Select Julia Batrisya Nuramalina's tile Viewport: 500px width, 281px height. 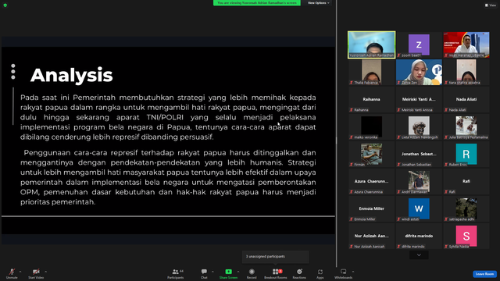[466, 126]
